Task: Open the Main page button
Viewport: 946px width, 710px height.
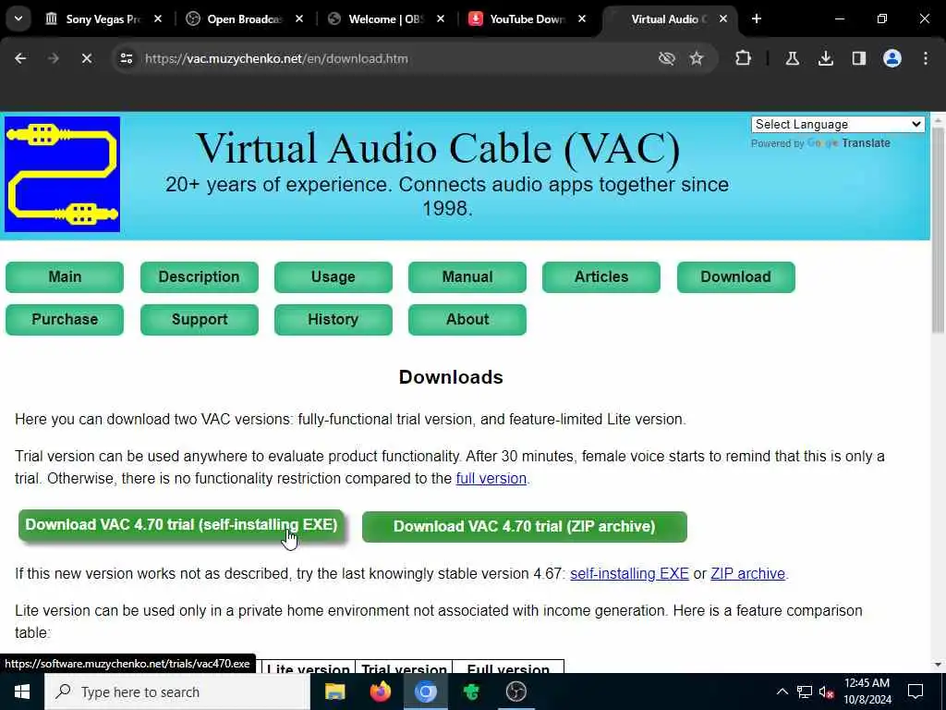Action: pos(65,277)
